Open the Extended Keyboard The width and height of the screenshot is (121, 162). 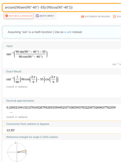pyautogui.click(x=96, y=17)
